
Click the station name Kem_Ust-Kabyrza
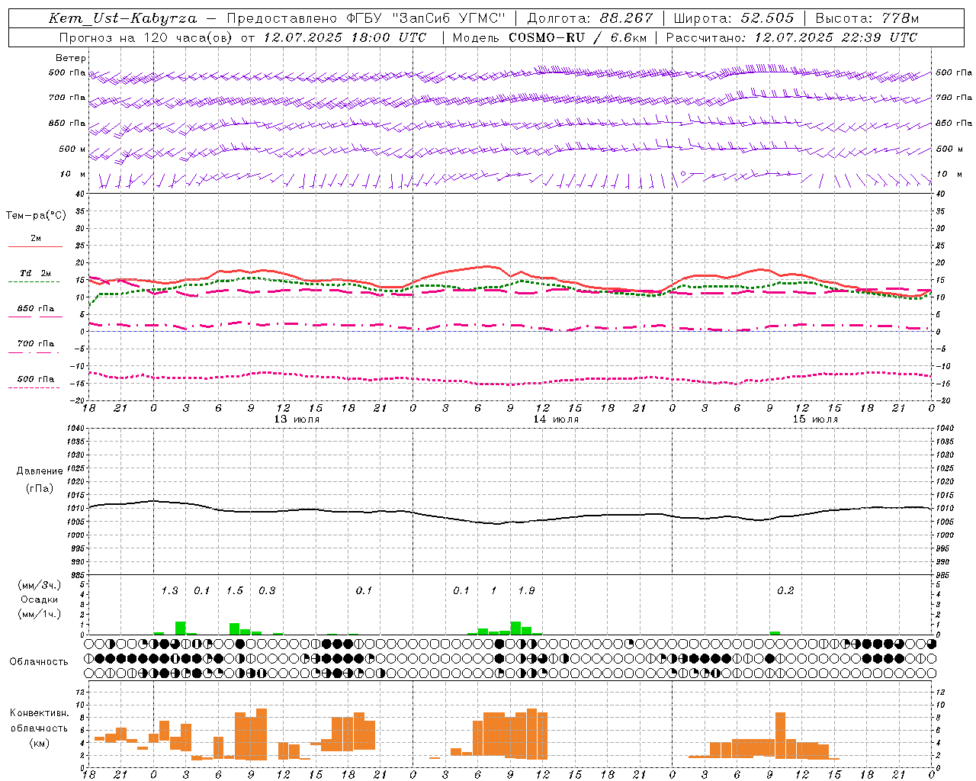click(122, 18)
